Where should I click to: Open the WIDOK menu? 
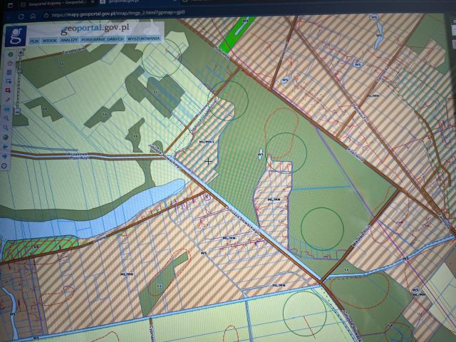pyautogui.click(x=50, y=41)
